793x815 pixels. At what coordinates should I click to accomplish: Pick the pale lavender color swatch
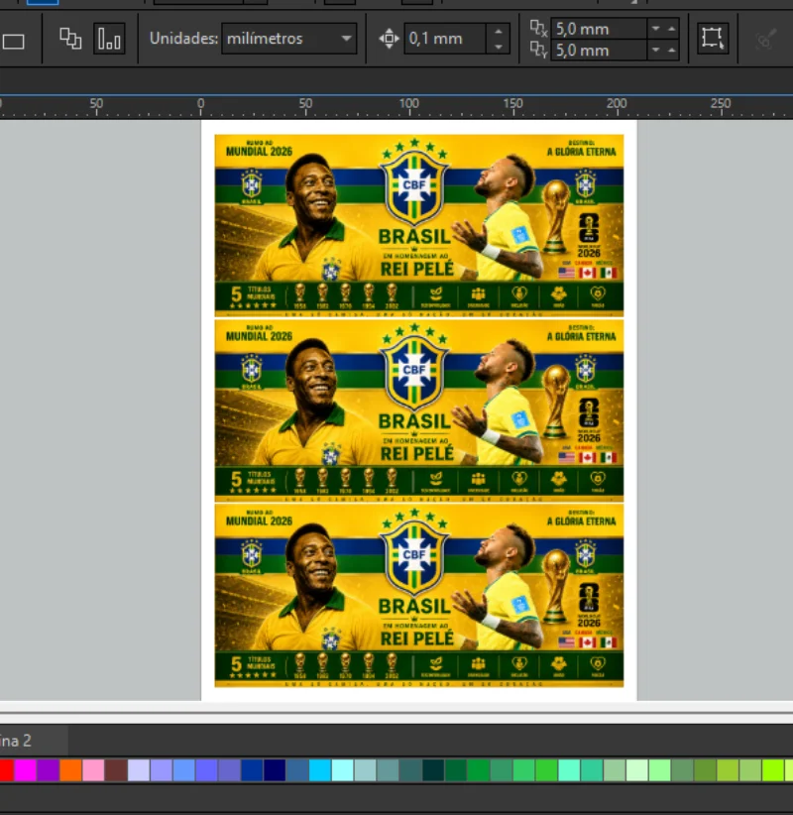coord(139,770)
